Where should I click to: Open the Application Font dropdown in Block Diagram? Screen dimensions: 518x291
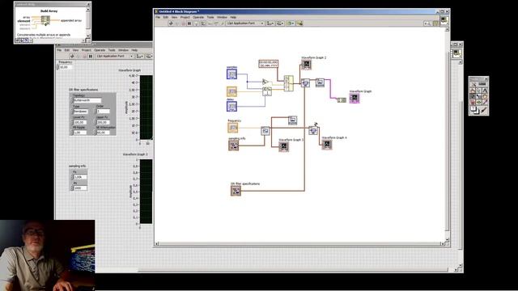[245, 23]
